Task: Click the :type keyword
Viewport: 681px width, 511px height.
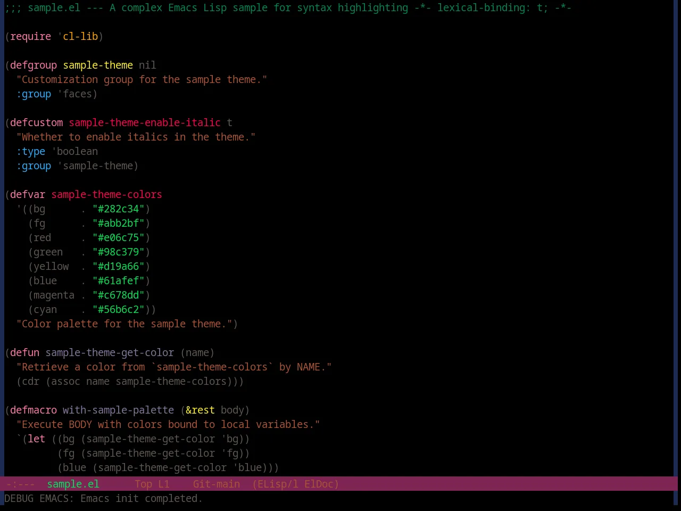Action: pyautogui.click(x=31, y=151)
